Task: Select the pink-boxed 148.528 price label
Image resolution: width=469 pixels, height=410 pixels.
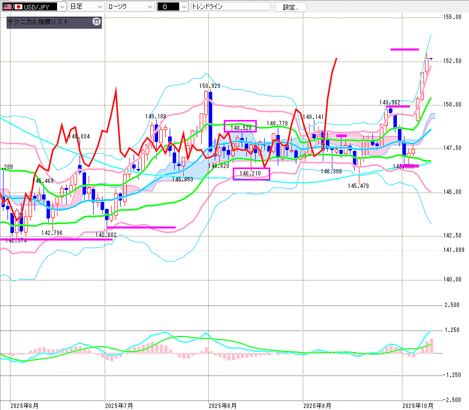Action: [240, 126]
